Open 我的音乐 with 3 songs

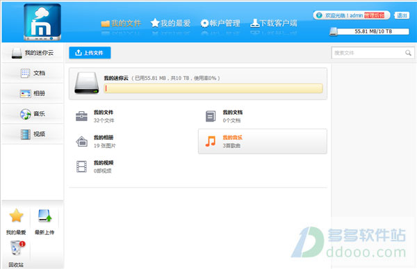pyautogui.click(x=263, y=142)
